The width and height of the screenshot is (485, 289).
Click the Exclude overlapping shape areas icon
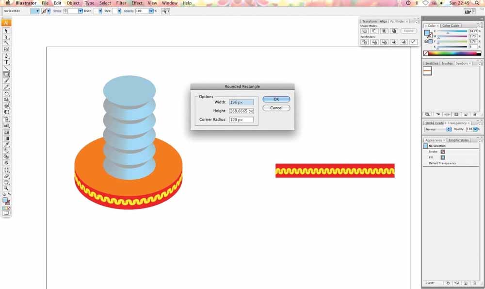(x=394, y=31)
